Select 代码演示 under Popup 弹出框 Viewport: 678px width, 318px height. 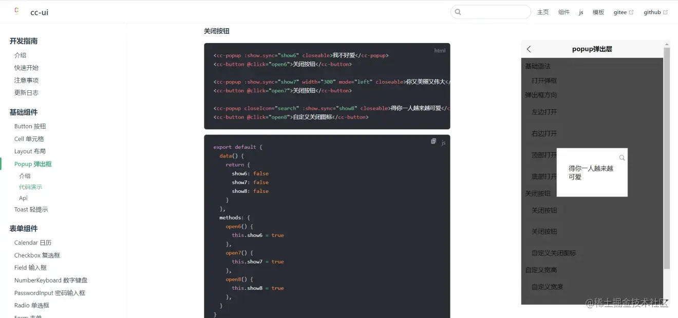(x=31, y=187)
